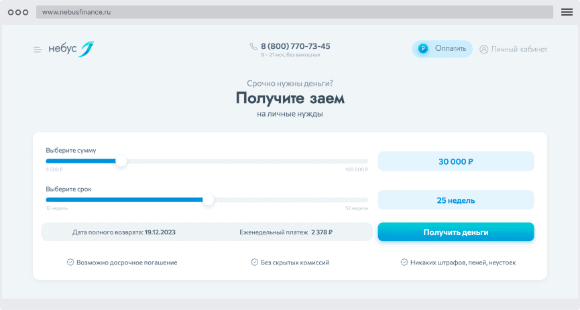Click the browser address bar www.nebusfinance.ru
This screenshot has width=580, height=310.
(x=294, y=12)
